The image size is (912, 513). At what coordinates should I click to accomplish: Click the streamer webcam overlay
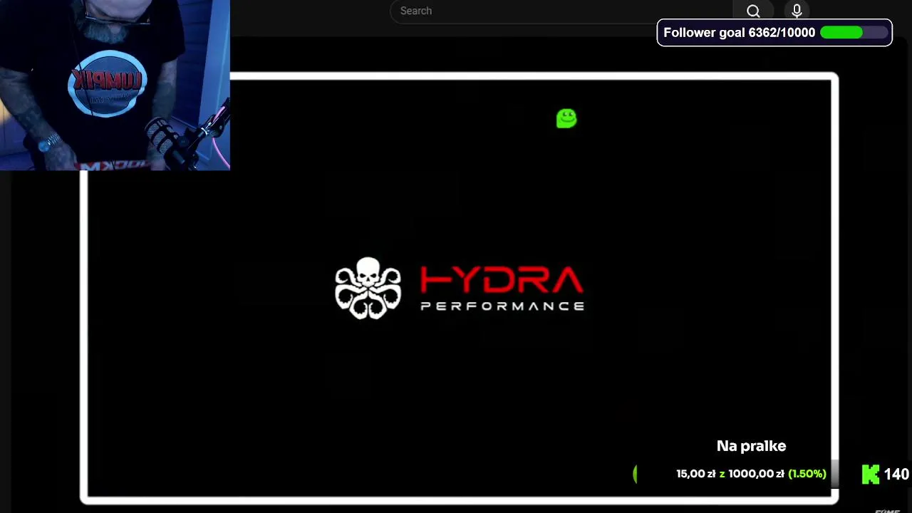coord(115,85)
